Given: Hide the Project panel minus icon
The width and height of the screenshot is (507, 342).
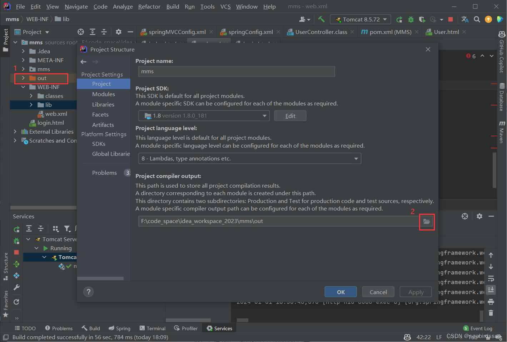Looking at the screenshot, I should (x=130, y=32).
